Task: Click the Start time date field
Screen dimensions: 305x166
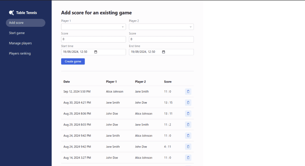Action: coord(94,52)
